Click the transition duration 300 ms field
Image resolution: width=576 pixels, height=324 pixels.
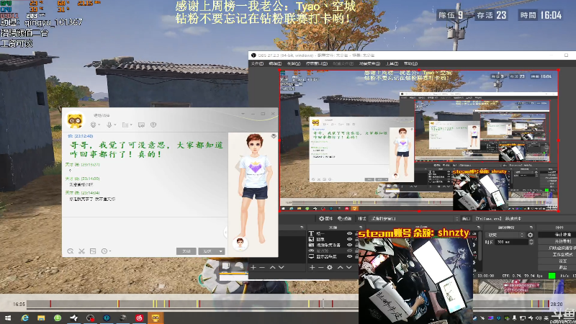coord(512,242)
